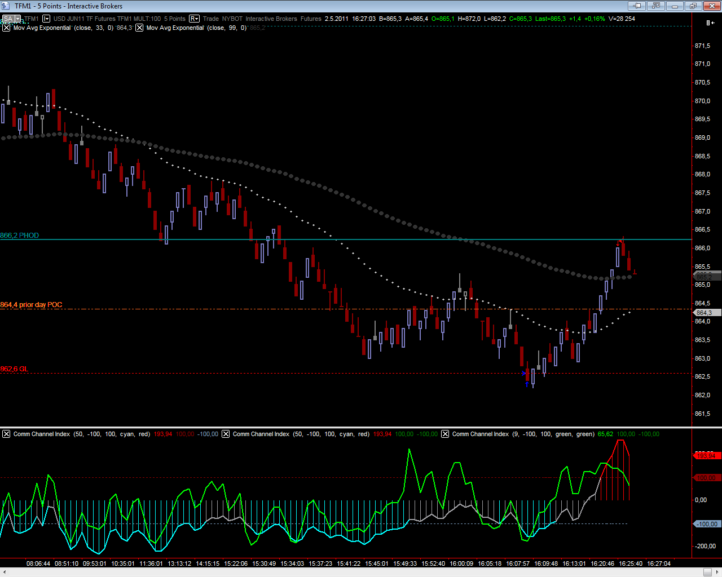Screen dimensions: 722x577
Task: Click the 15:49:33 time axis label
Action: (405, 563)
